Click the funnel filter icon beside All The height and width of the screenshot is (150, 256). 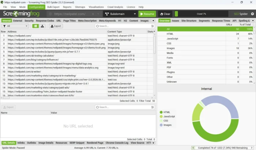(x=4, y=26)
